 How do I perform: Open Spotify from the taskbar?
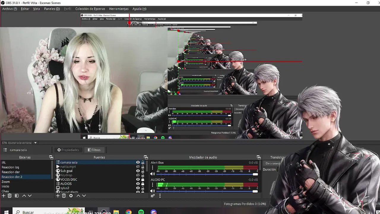click(x=141, y=212)
